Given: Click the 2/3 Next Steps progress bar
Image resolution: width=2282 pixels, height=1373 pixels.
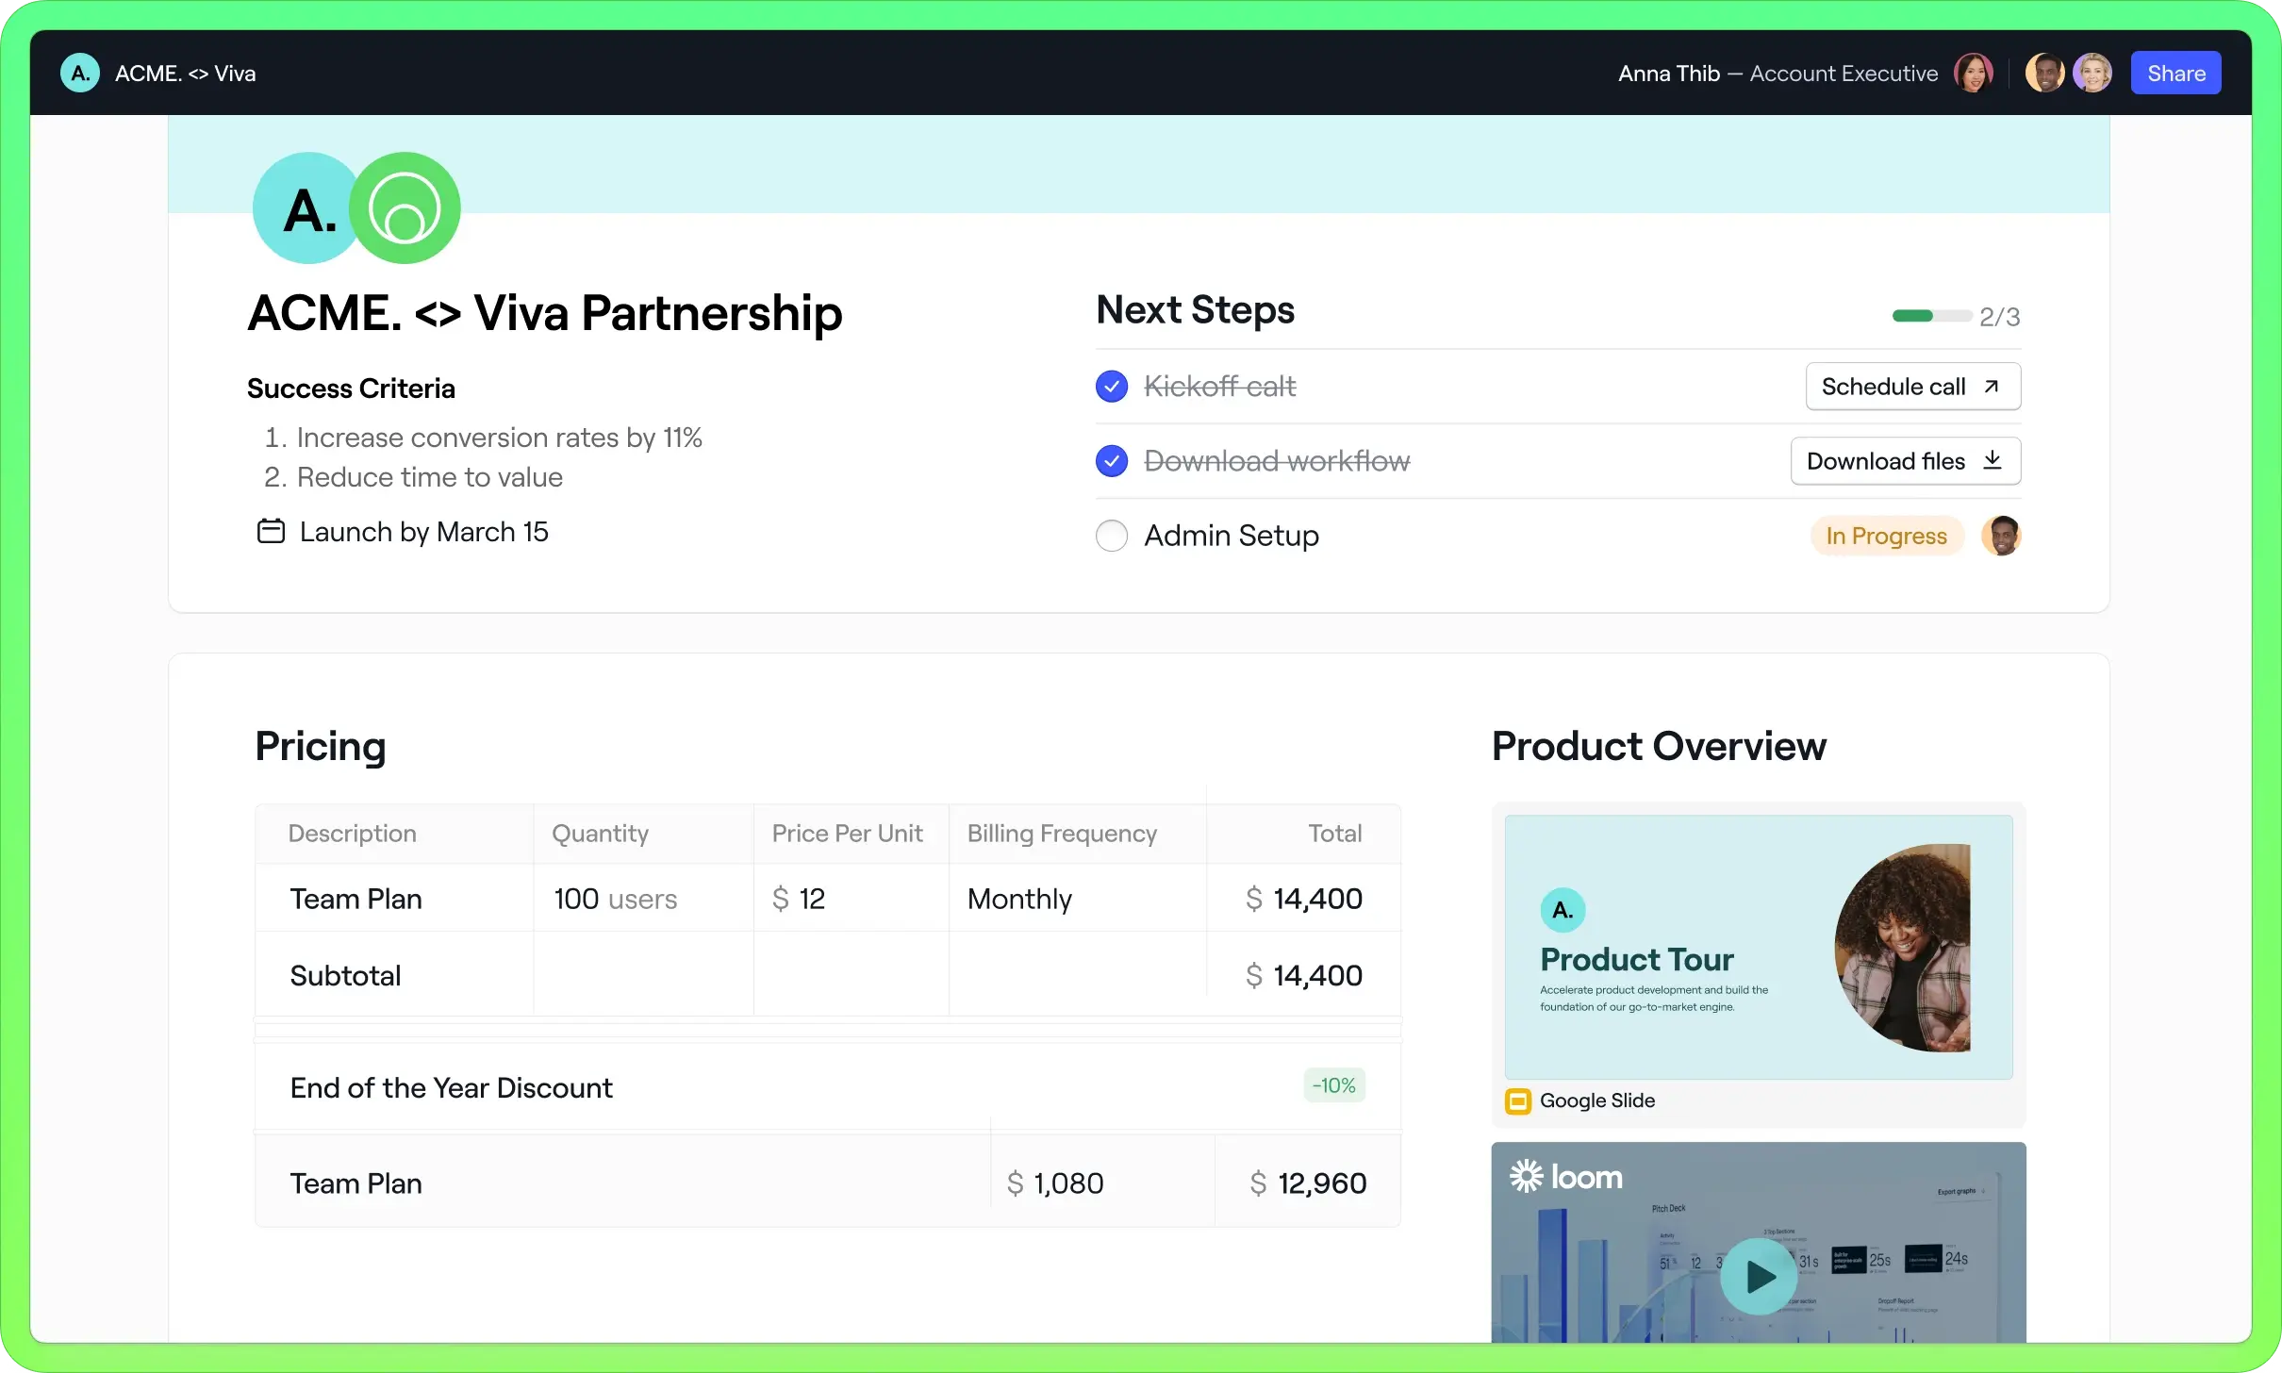Looking at the screenshot, I should (x=1933, y=316).
